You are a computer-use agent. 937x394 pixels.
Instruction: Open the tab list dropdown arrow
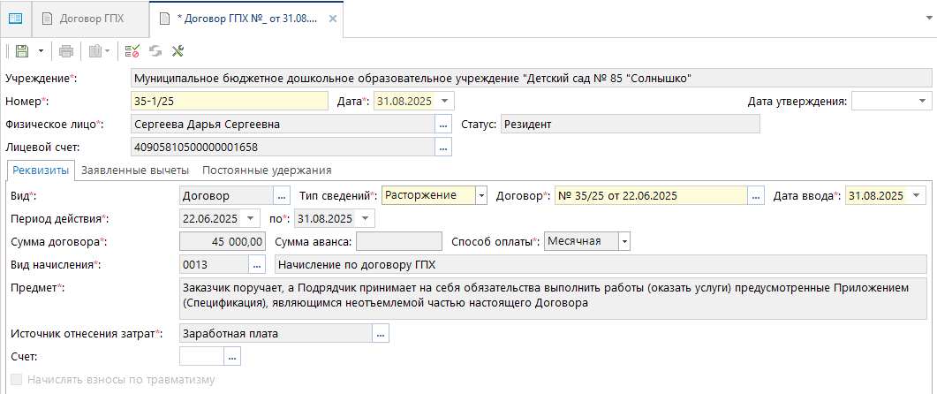(x=928, y=18)
